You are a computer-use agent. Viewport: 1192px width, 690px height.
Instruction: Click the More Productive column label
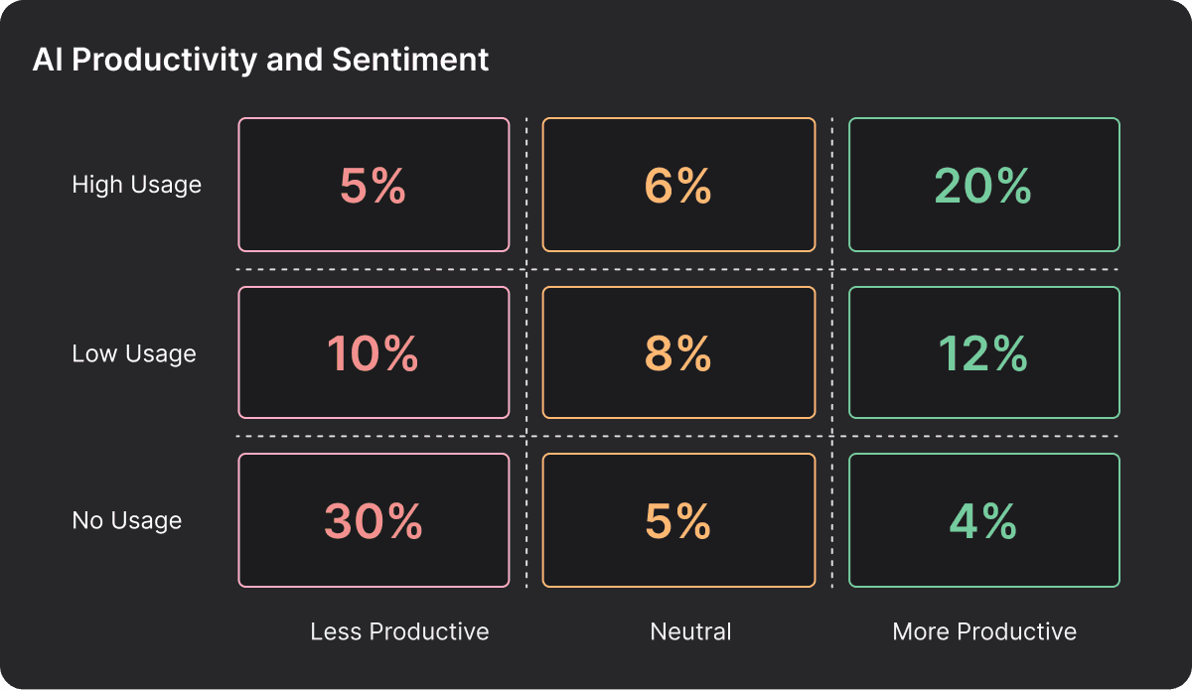coord(984,631)
